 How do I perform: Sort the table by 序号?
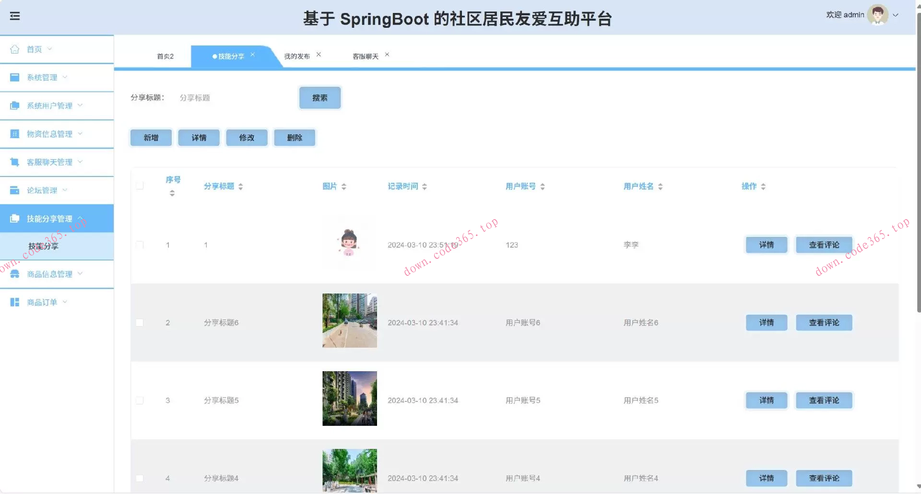(172, 193)
